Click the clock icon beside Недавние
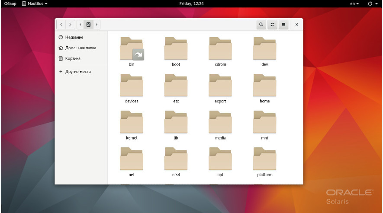 [x=61, y=37]
